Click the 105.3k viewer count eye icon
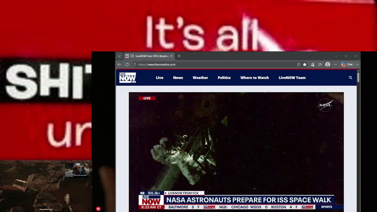Screen dimensions: 377x212 pos(142,193)
